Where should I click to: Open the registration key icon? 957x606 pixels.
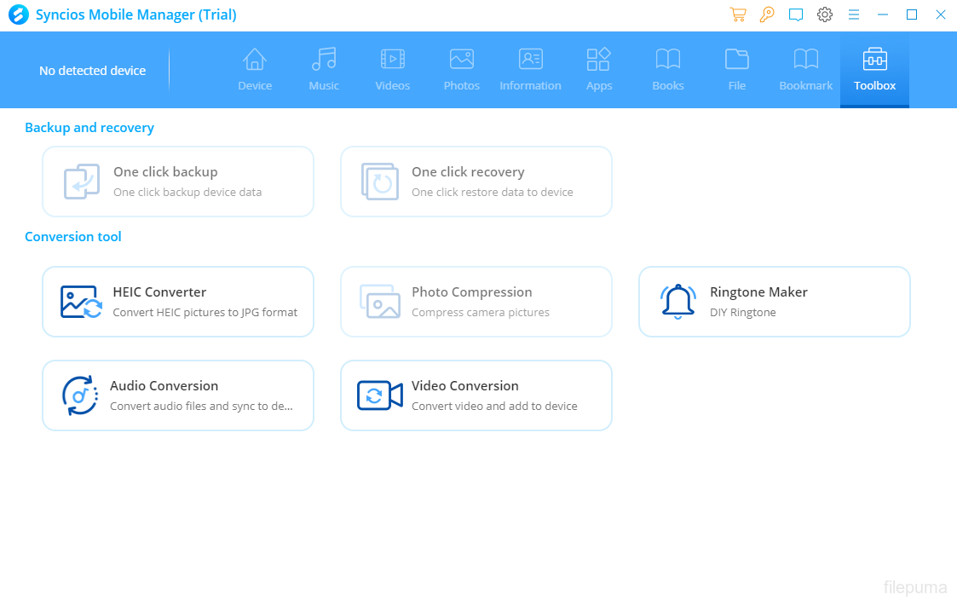(767, 14)
